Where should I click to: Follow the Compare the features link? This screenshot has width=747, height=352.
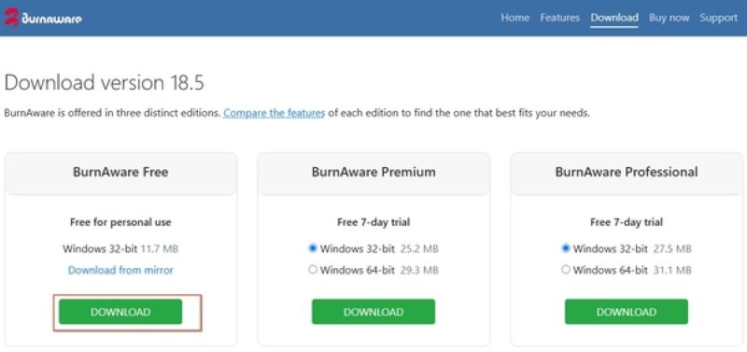tap(274, 113)
